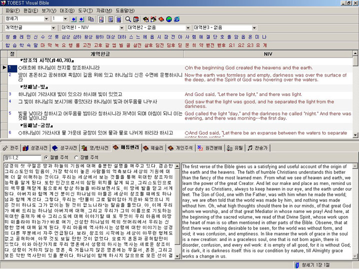This screenshot has height=269, width=359.
Task: Select the 절별 주석 radio button
Action: click(46, 157)
